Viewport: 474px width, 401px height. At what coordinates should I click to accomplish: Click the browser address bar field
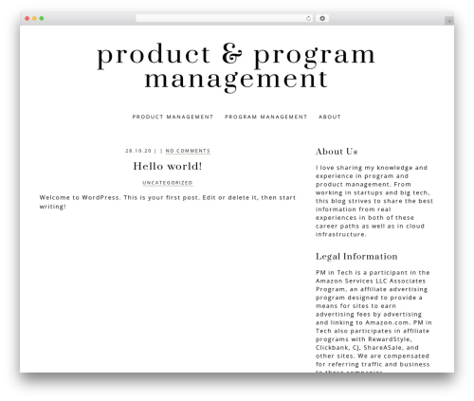224,19
